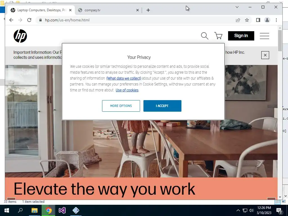Dismiss the Important Information banner
Viewport: 288px width, 216px height.
265,55
